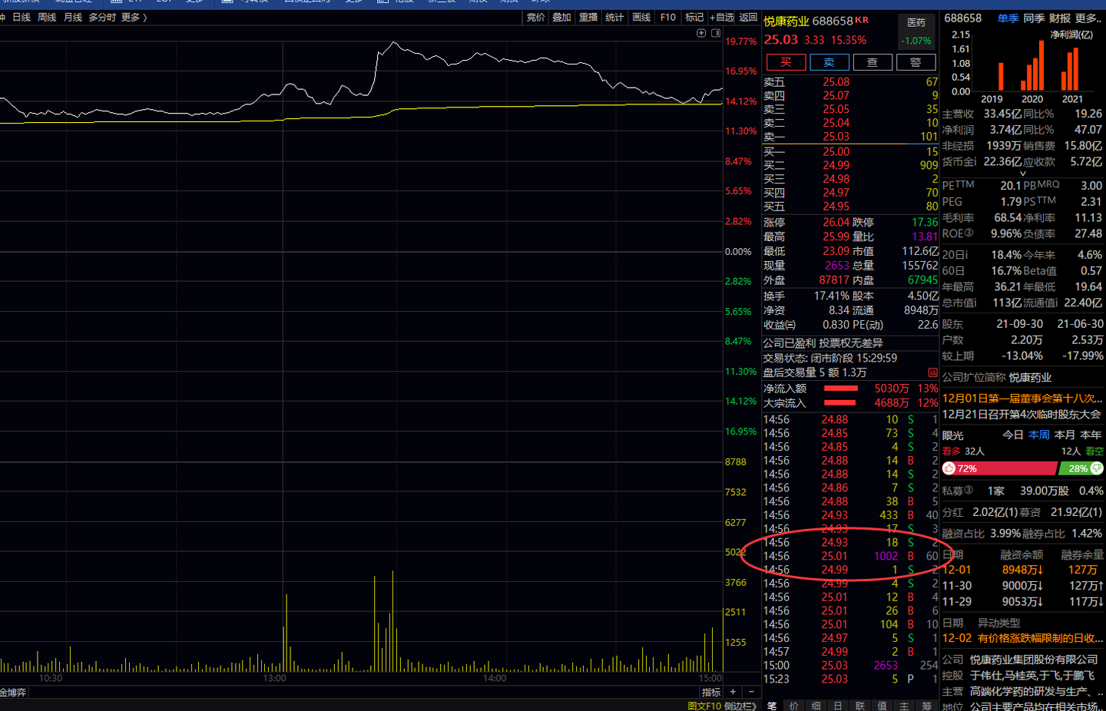The height and width of the screenshot is (711, 1106).
Task: Expand the 更多 chart periods menu
Action: click(134, 17)
